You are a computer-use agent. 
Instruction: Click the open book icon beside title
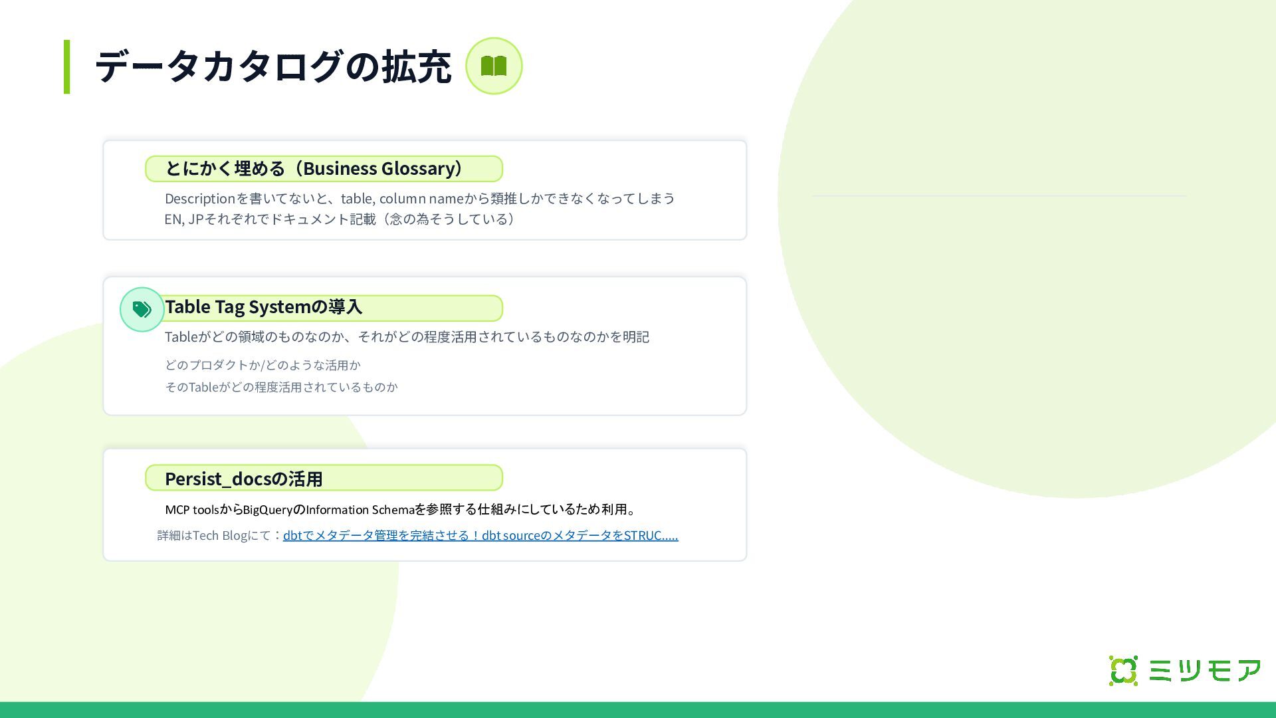[494, 66]
